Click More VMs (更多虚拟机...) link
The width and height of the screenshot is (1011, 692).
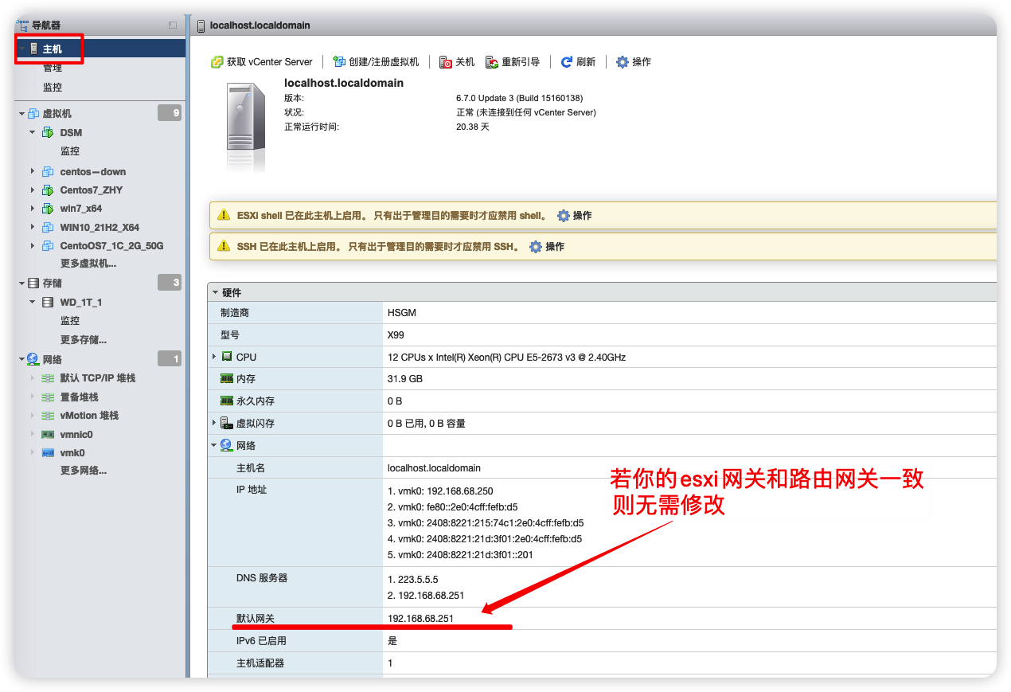click(x=88, y=264)
